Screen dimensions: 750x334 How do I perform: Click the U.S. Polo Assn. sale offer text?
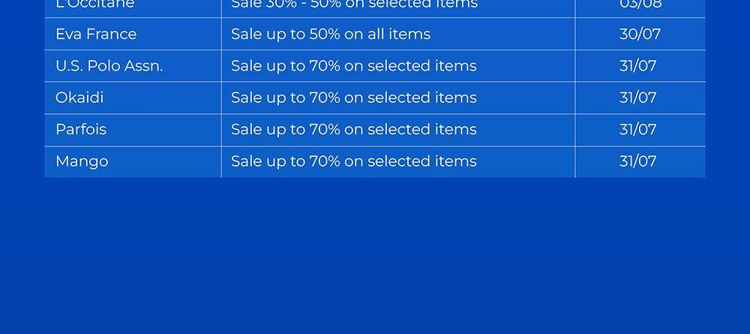click(353, 66)
